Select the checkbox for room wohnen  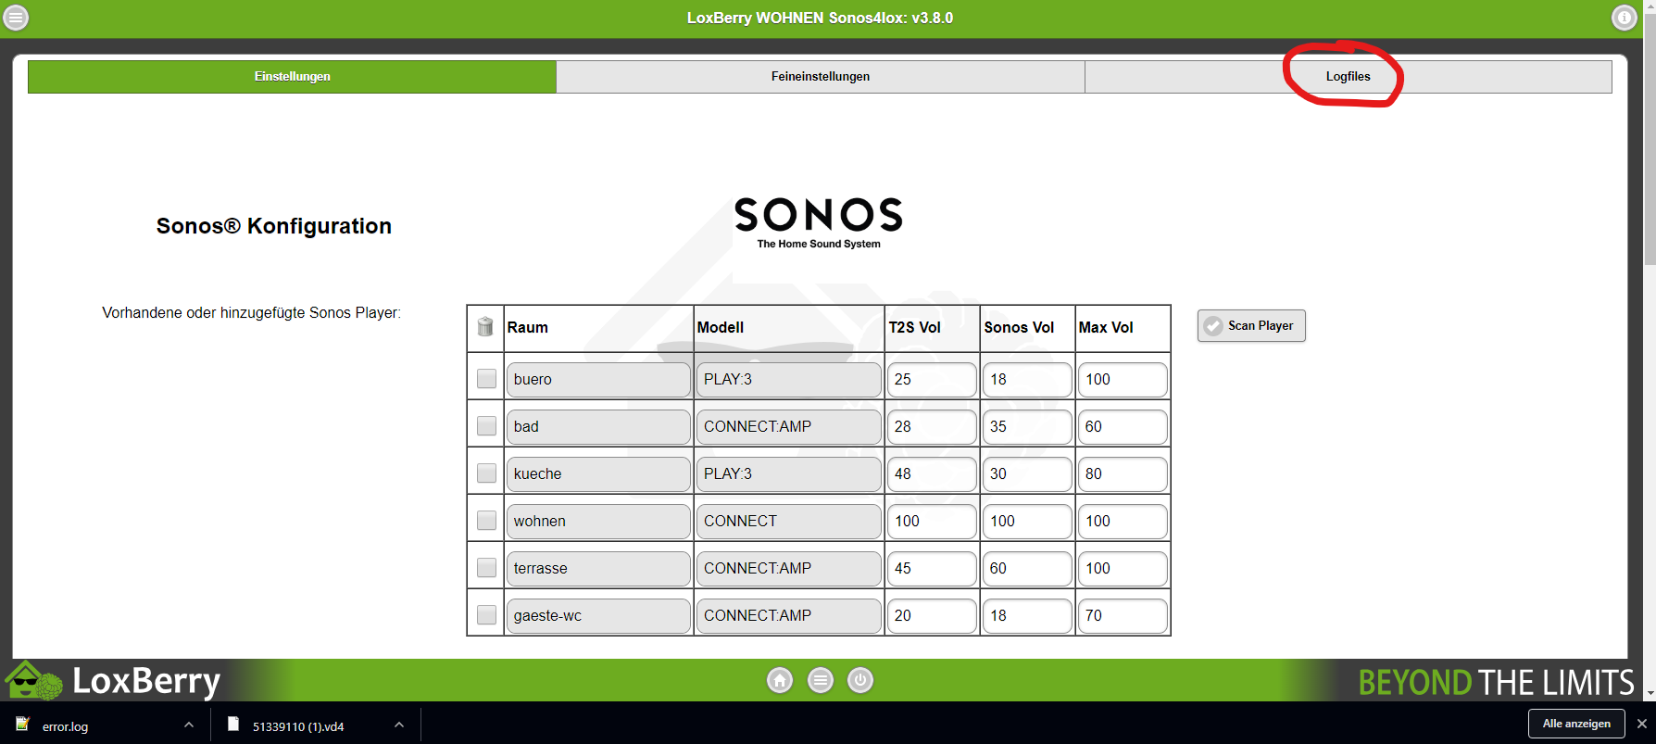tap(486, 521)
